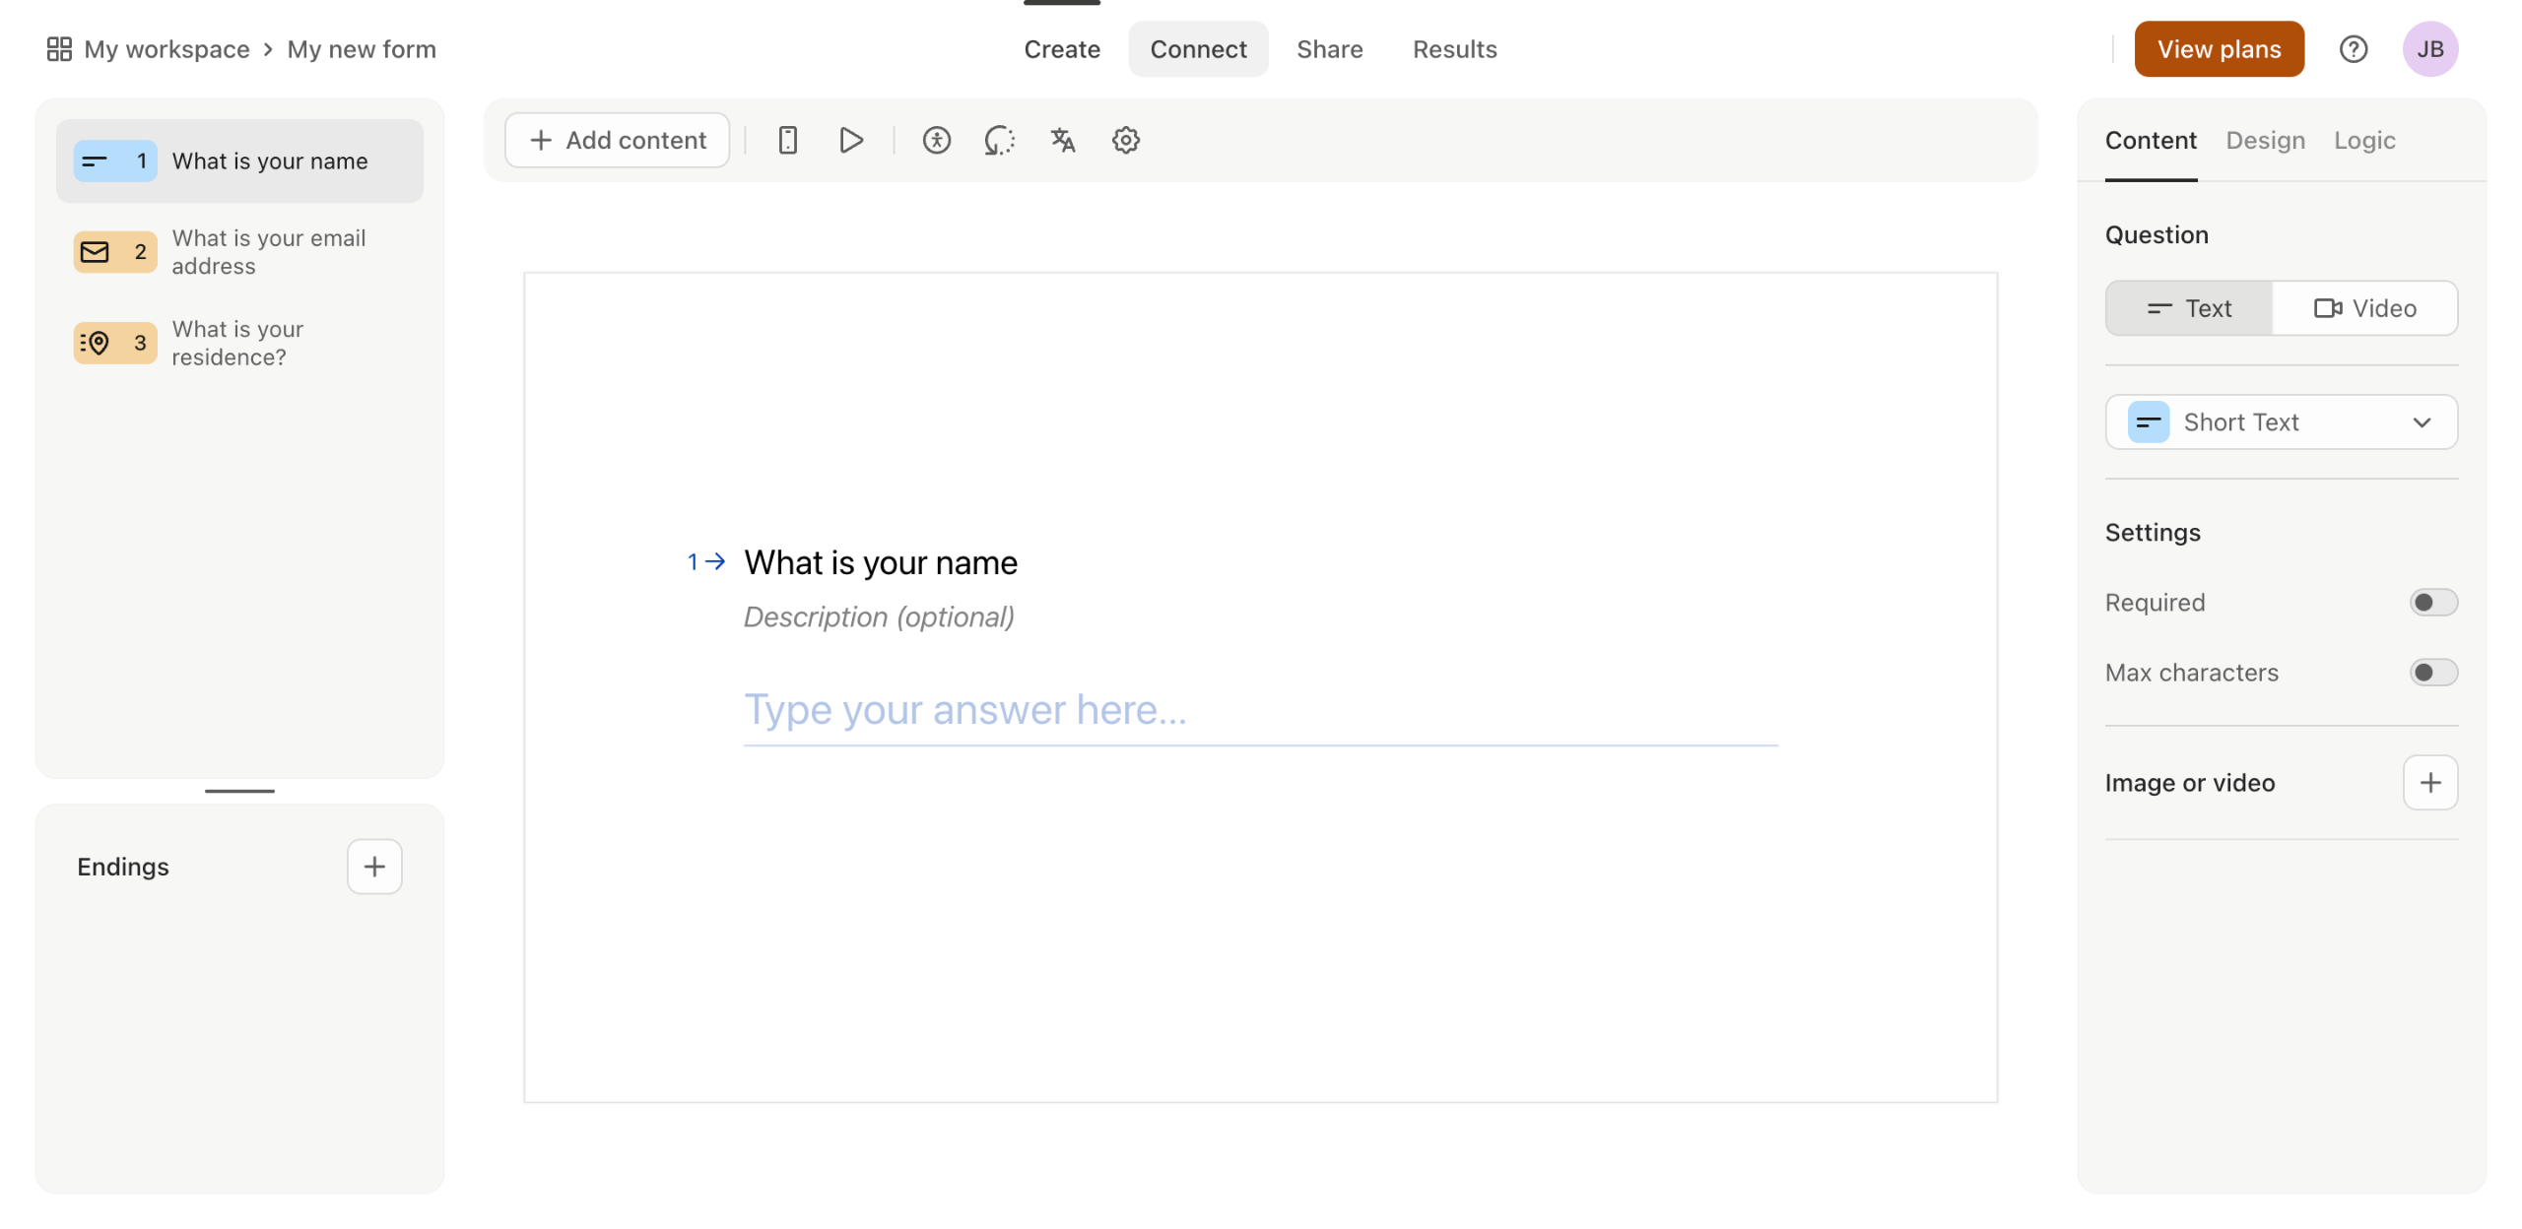Switch to the Design tab
The width and height of the screenshot is (2522, 1229).
[x=2265, y=140]
